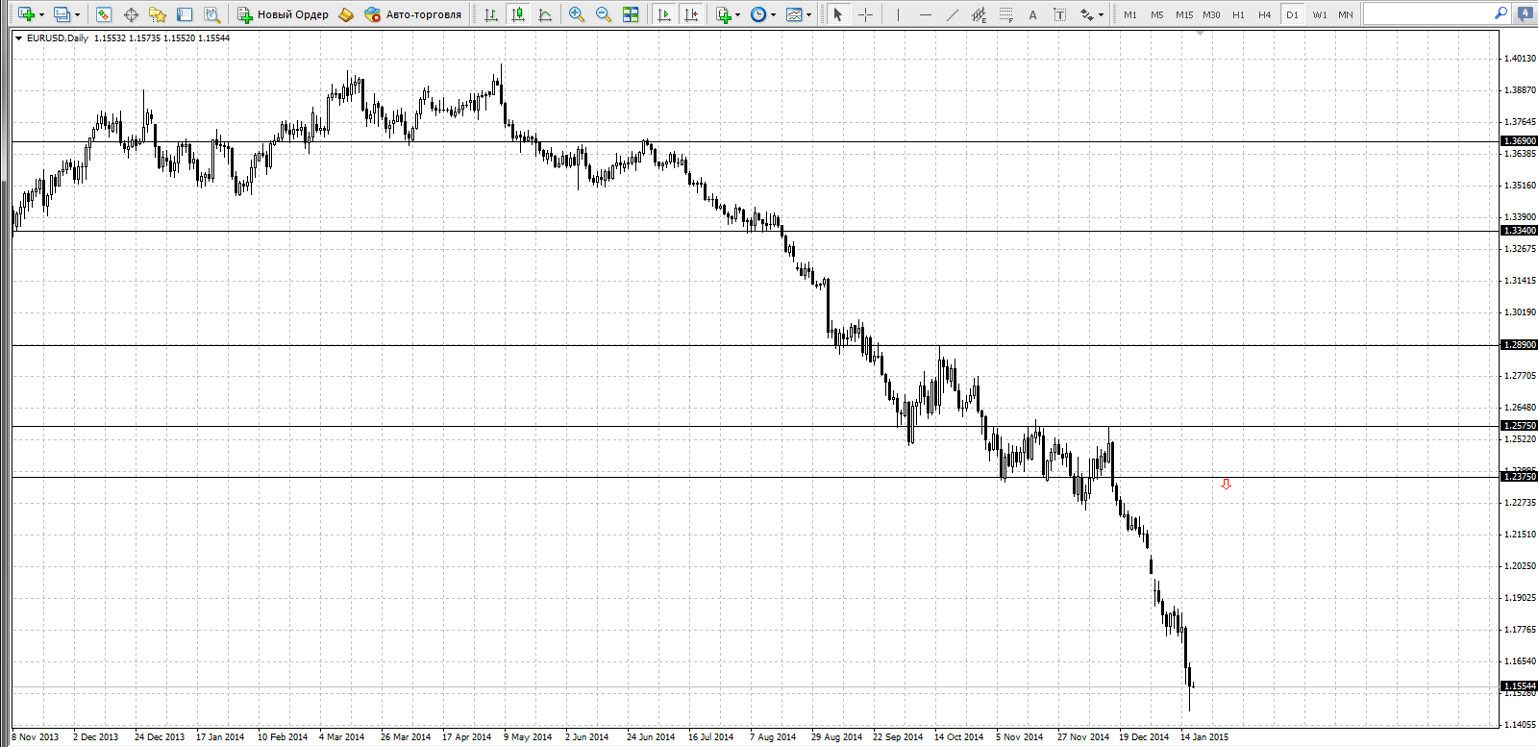
Task: Click the Zoom Out magnifier icon
Action: coord(604,14)
